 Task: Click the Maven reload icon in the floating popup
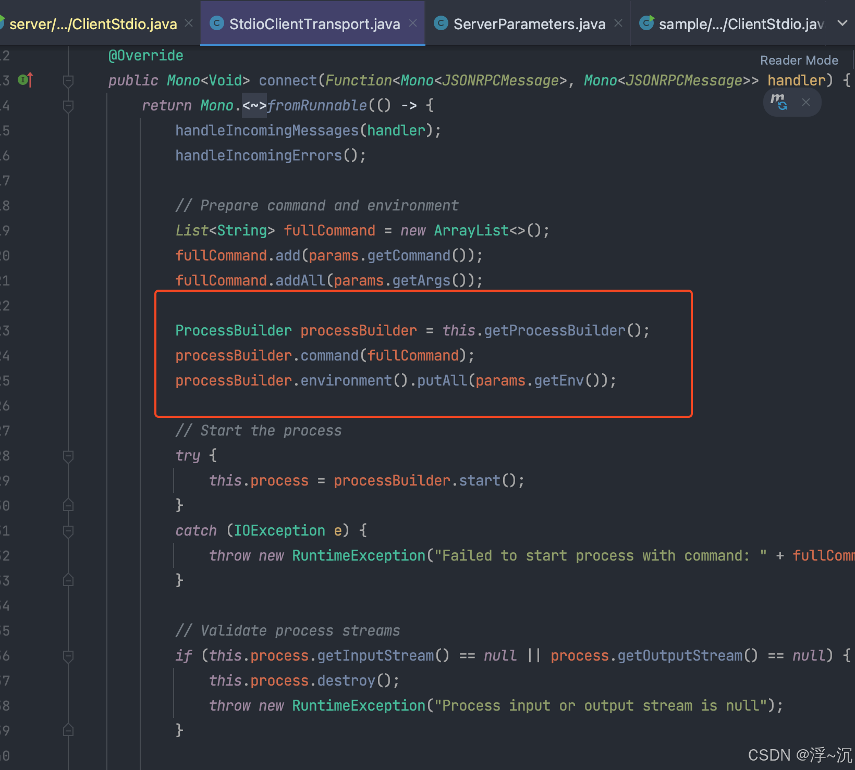(x=778, y=102)
